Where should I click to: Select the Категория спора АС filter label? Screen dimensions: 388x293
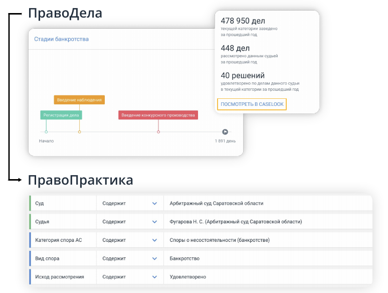[x=58, y=240]
